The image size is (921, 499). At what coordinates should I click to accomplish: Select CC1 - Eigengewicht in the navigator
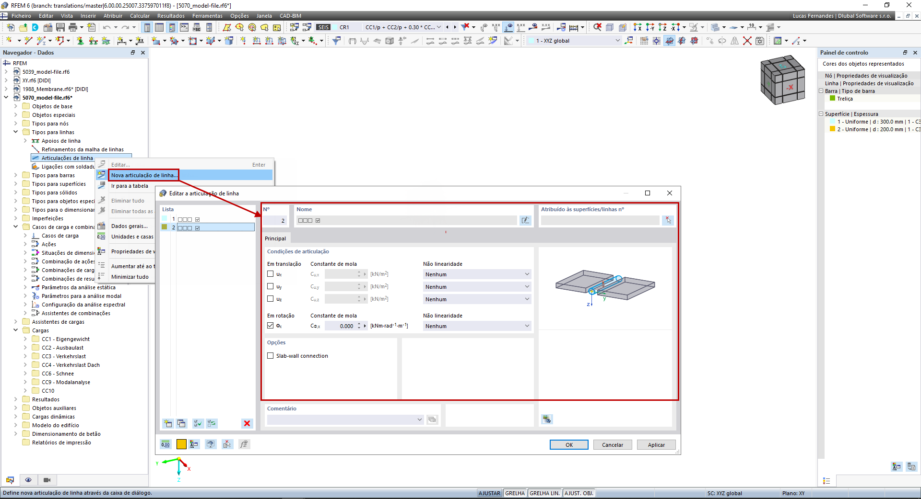click(66, 339)
